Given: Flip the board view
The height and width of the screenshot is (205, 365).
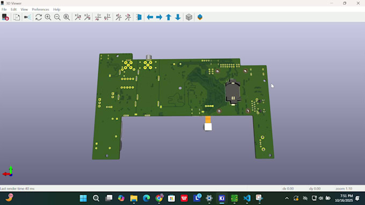Looking at the screenshot, I should point(138,17).
